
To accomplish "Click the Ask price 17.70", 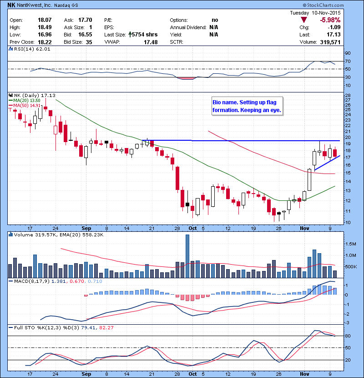I will tap(85, 20).
